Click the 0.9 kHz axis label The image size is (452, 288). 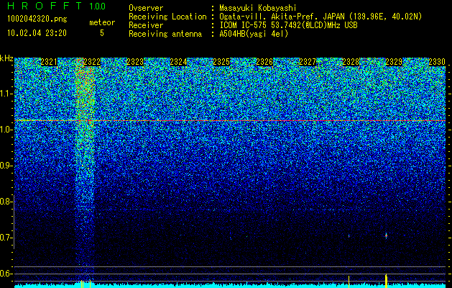coord(6,166)
